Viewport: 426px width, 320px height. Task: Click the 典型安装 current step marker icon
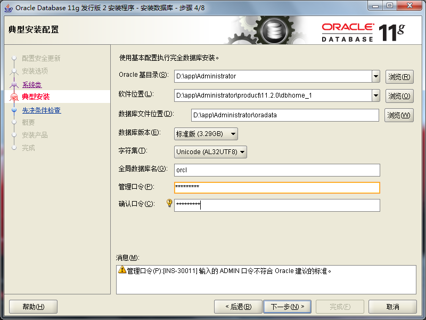[14, 97]
